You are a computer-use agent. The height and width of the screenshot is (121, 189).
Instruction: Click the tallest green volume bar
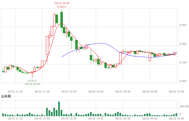59,109
